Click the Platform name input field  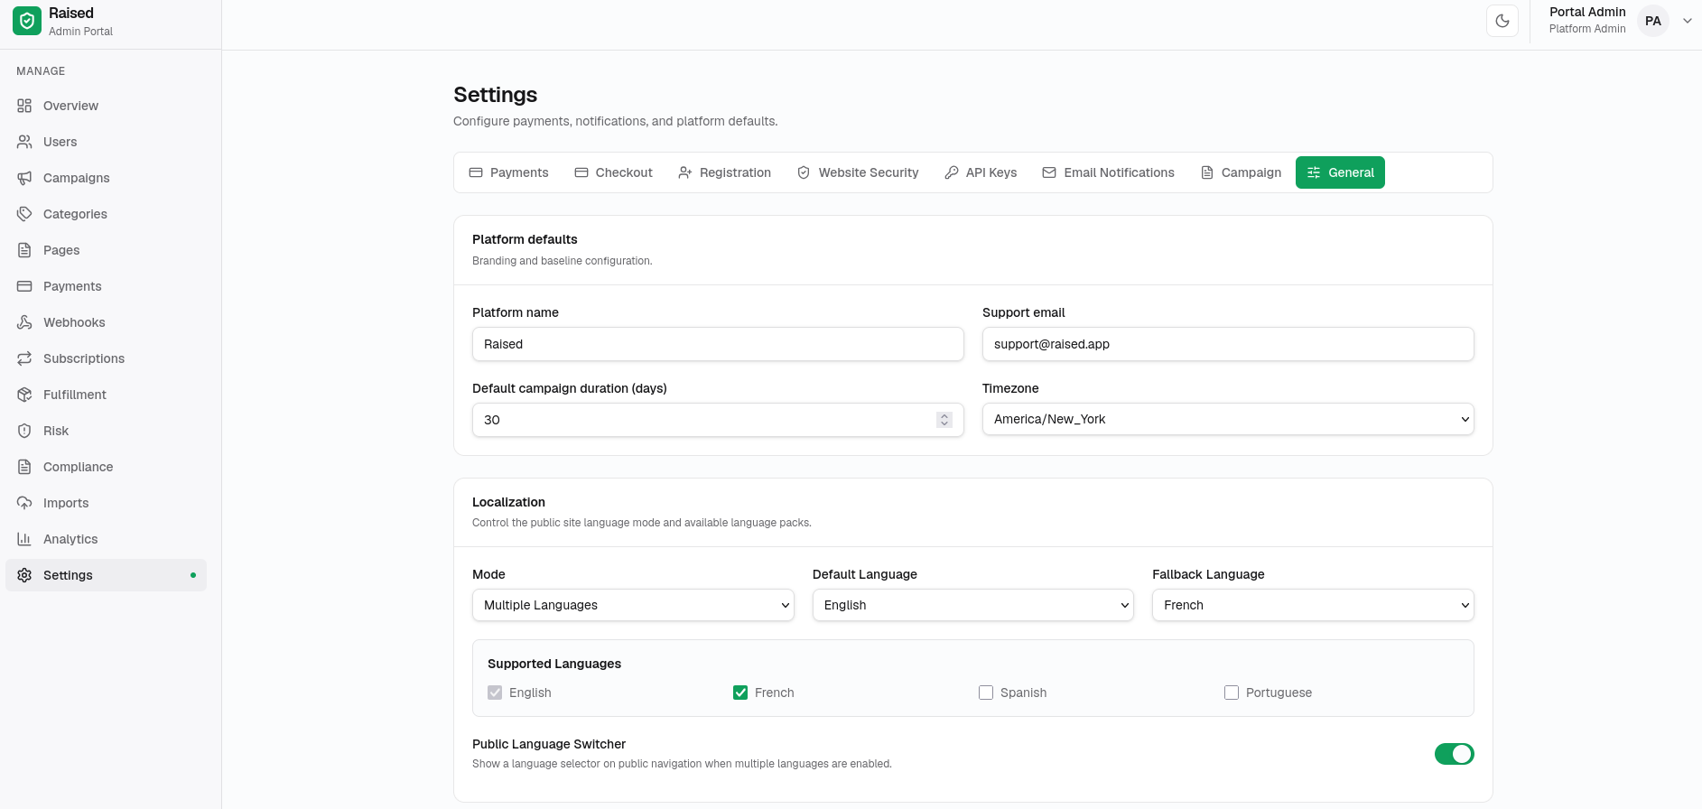pos(718,344)
